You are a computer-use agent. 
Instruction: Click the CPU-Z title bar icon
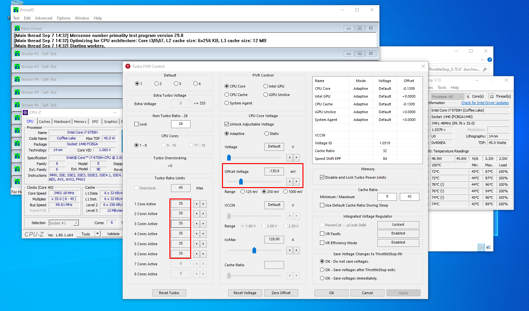click(x=25, y=113)
